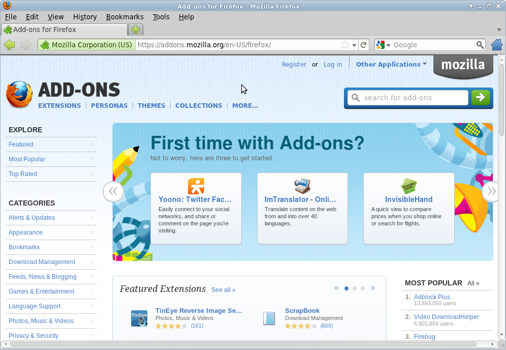The width and height of the screenshot is (506, 350).
Task: Click the ImTranslator laptop icon
Action: pos(302,186)
